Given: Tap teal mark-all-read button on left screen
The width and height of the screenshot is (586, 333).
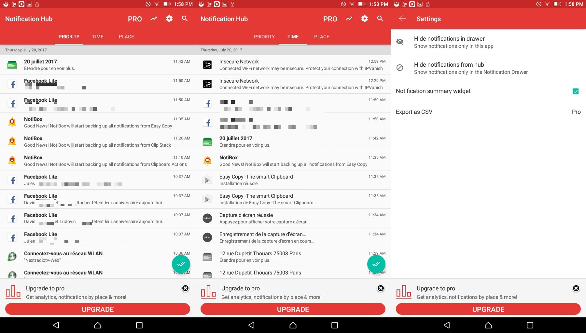Looking at the screenshot, I should click(x=181, y=264).
